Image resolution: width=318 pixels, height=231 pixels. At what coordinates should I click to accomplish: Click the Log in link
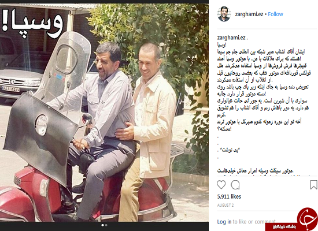pyautogui.click(x=224, y=222)
